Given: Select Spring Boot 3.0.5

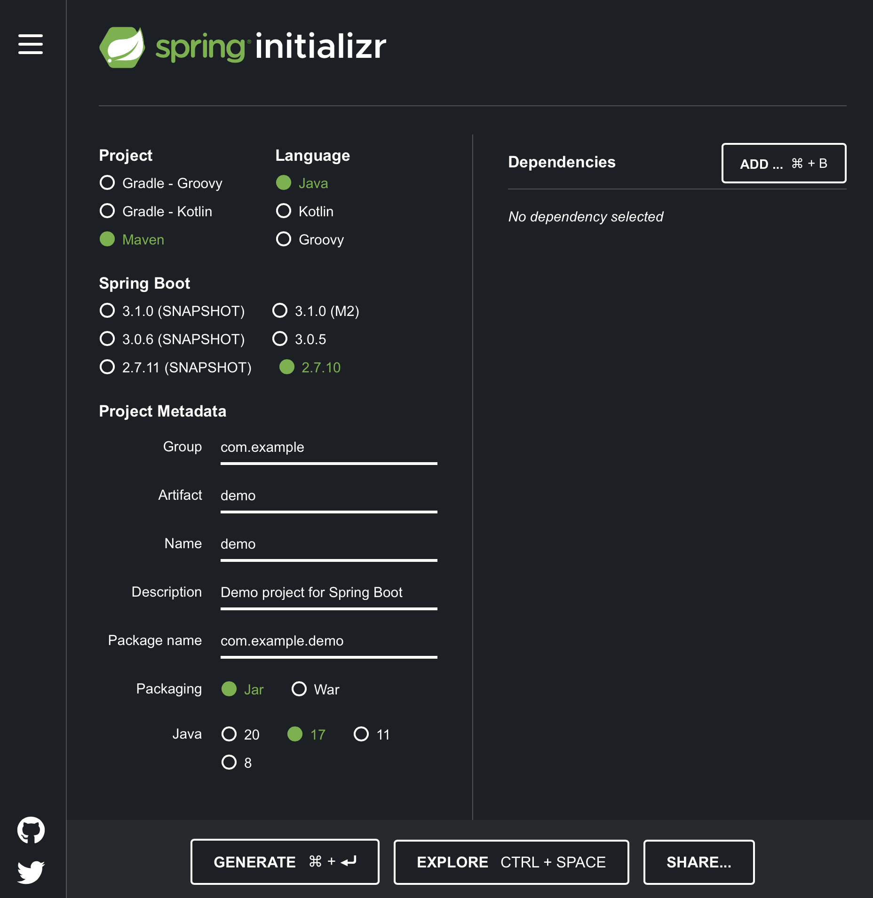Looking at the screenshot, I should (299, 339).
